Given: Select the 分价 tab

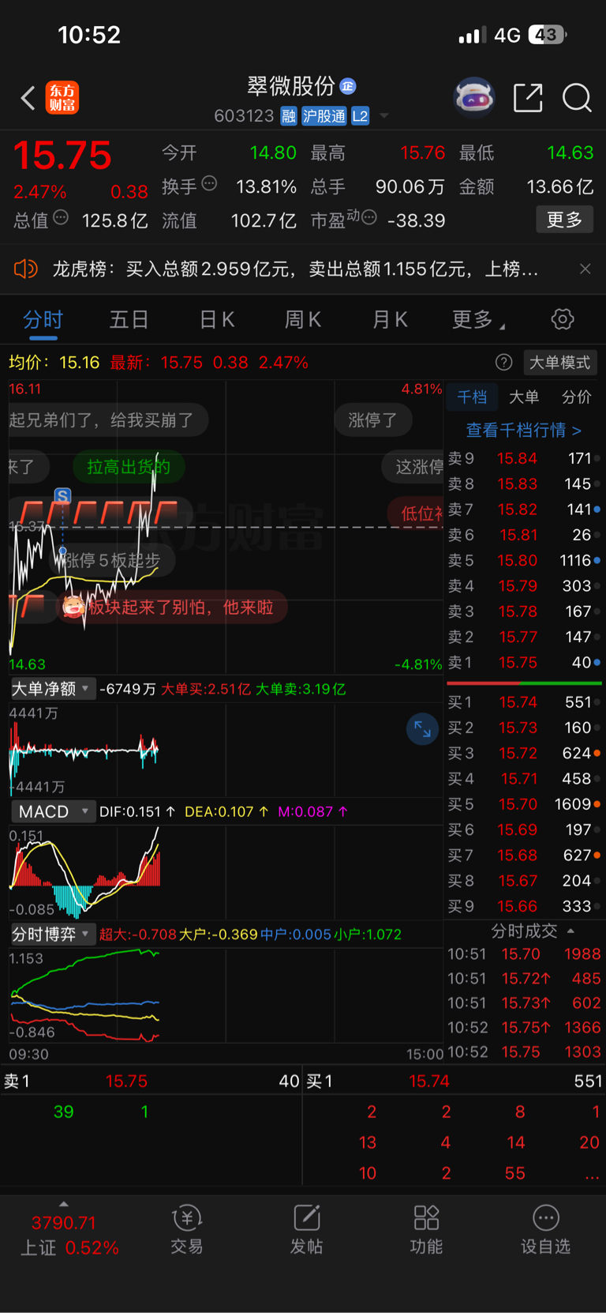Looking at the screenshot, I should pyautogui.click(x=576, y=397).
